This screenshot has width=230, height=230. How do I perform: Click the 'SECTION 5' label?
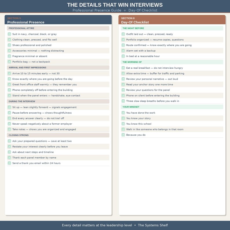pos(14,18)
